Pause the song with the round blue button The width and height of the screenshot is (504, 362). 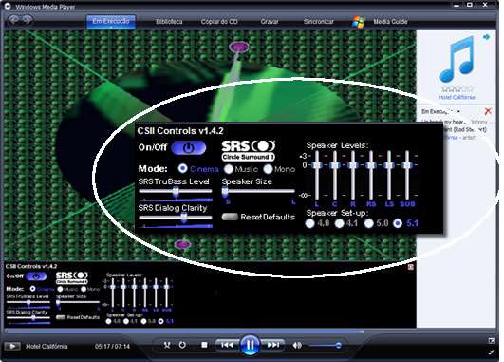pos(250,345)
